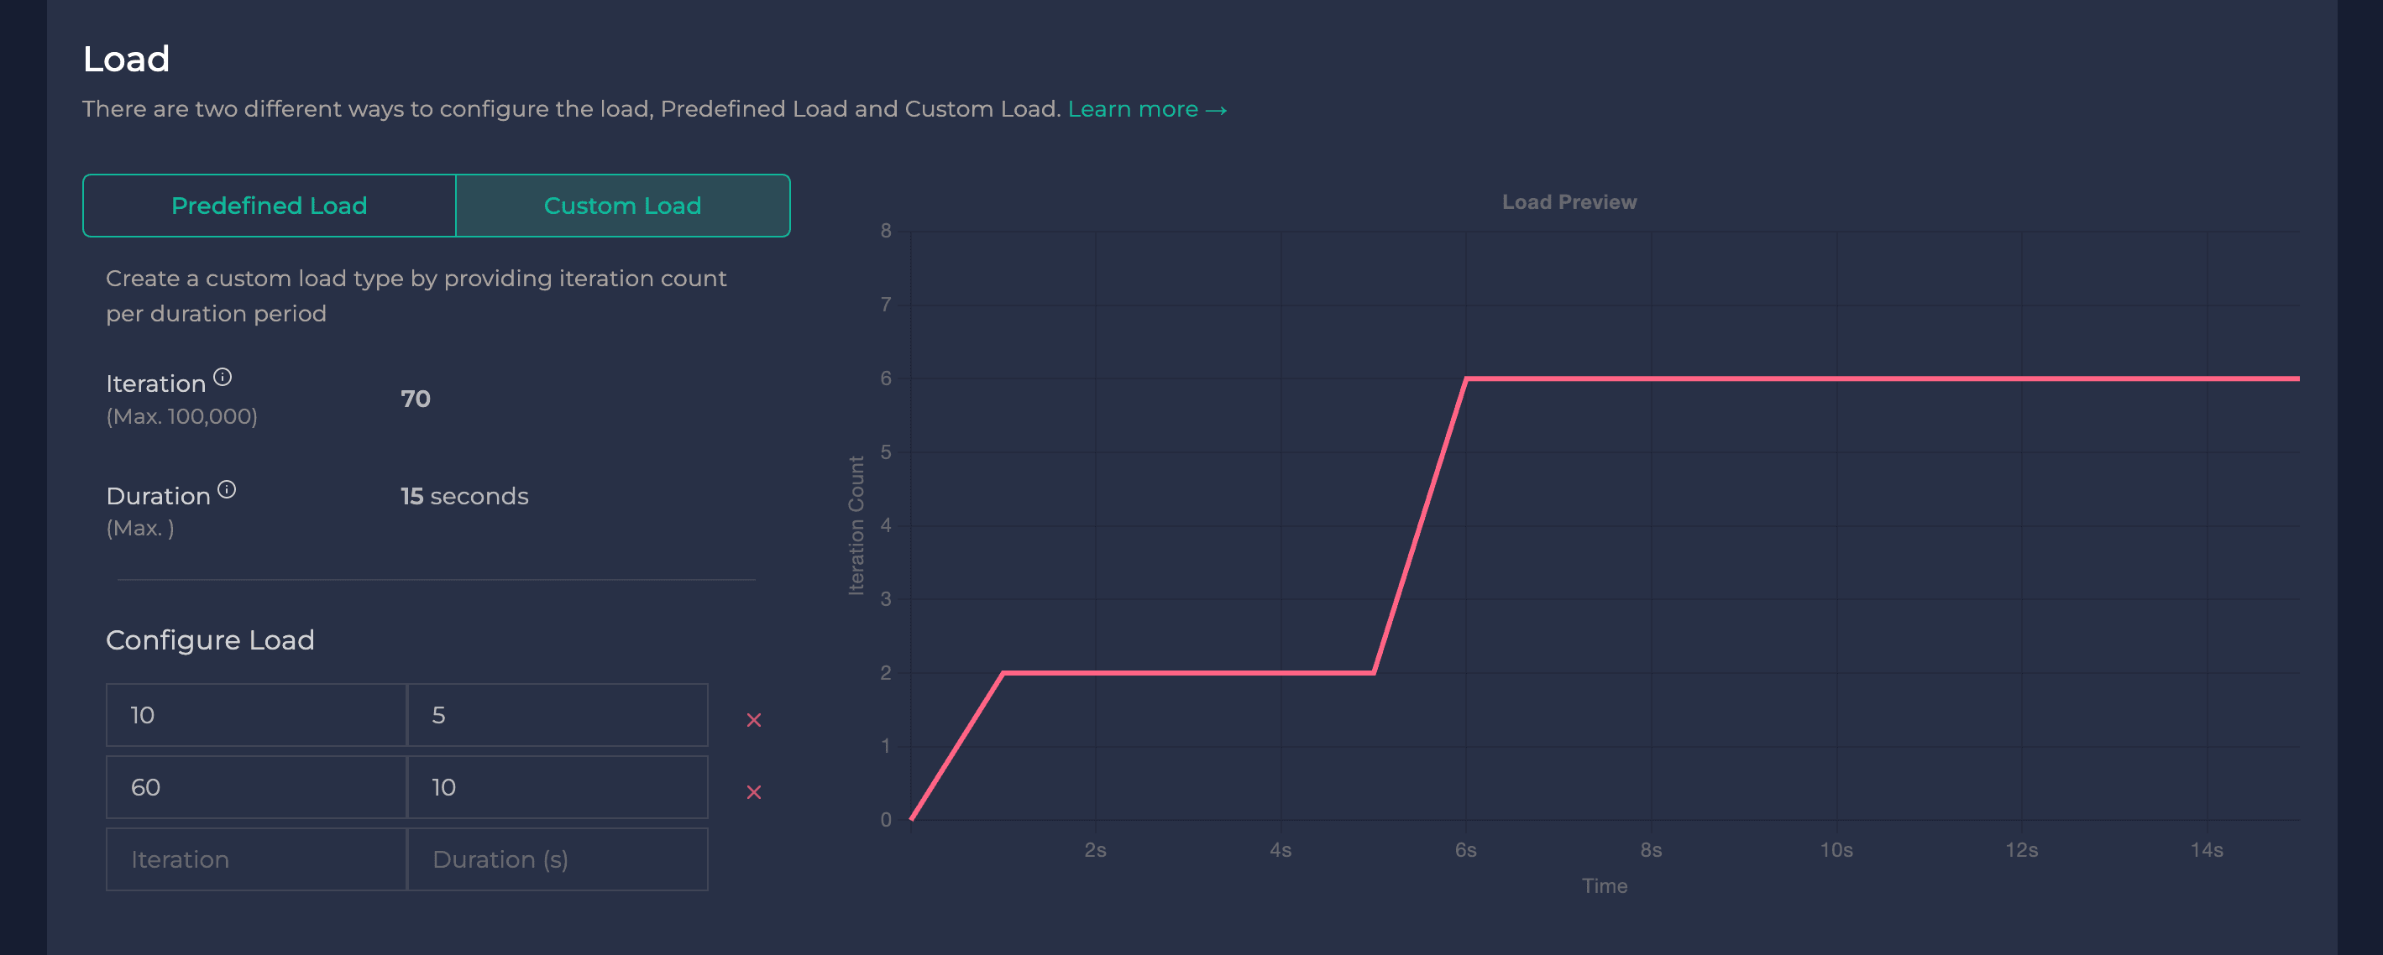Click the empty Duration (s) input field
The width and height of the screenshot is (2383, 955).
[x=556, y=858]
